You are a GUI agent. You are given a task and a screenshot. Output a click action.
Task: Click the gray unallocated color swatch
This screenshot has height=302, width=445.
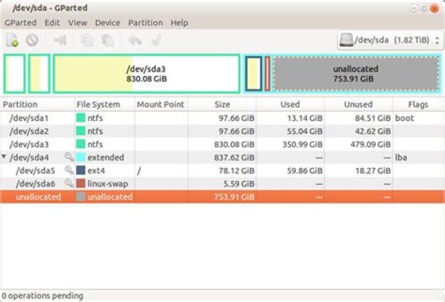81,197
